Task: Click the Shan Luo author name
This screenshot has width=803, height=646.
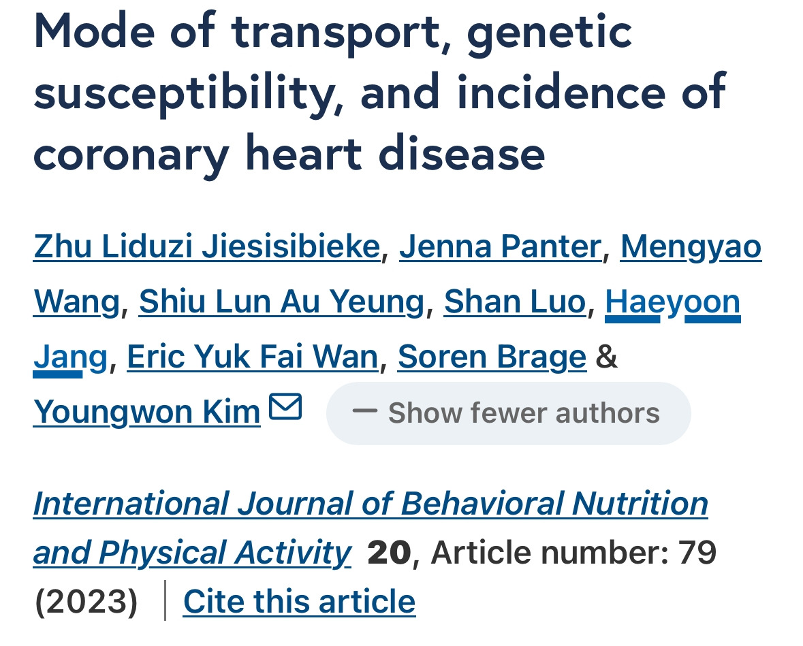Action: pos(515,302)
